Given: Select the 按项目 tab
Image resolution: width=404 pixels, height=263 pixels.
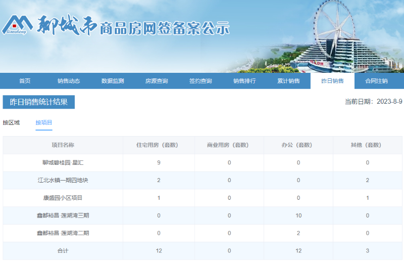Looking at the screenshot, I should click(44, 122).
